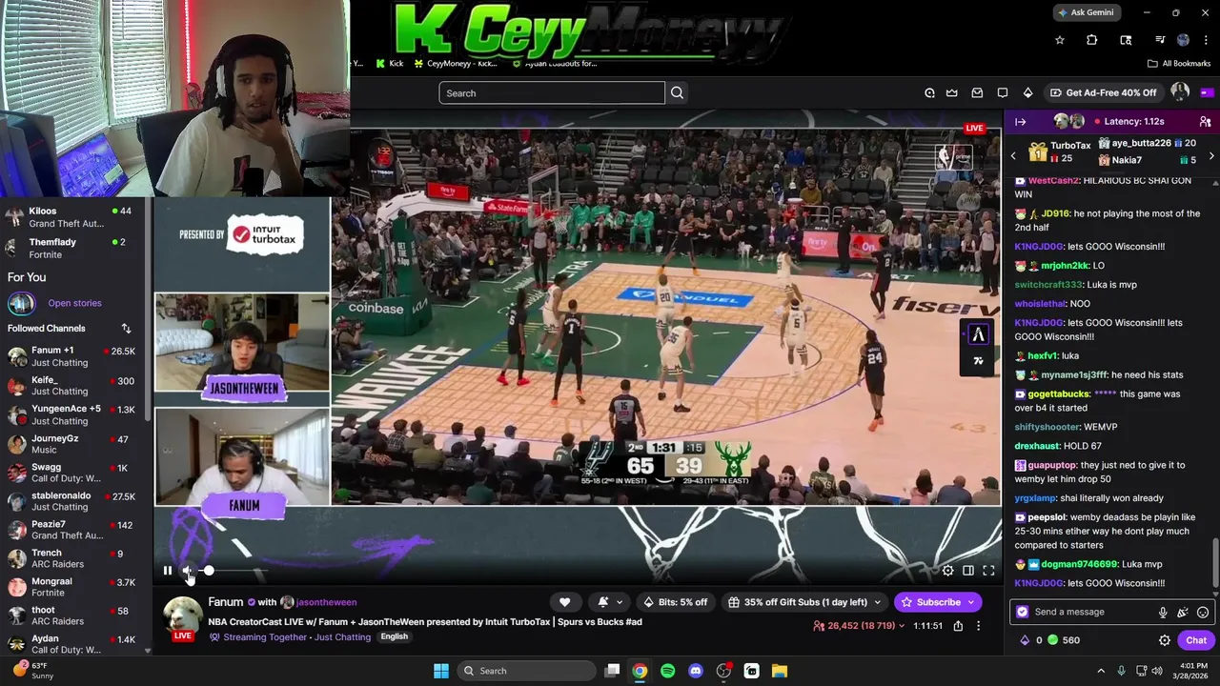Viewport: 1220px width, 686px height.
Task: Open notification bell dropdown
Action: (x=610, y=602)
